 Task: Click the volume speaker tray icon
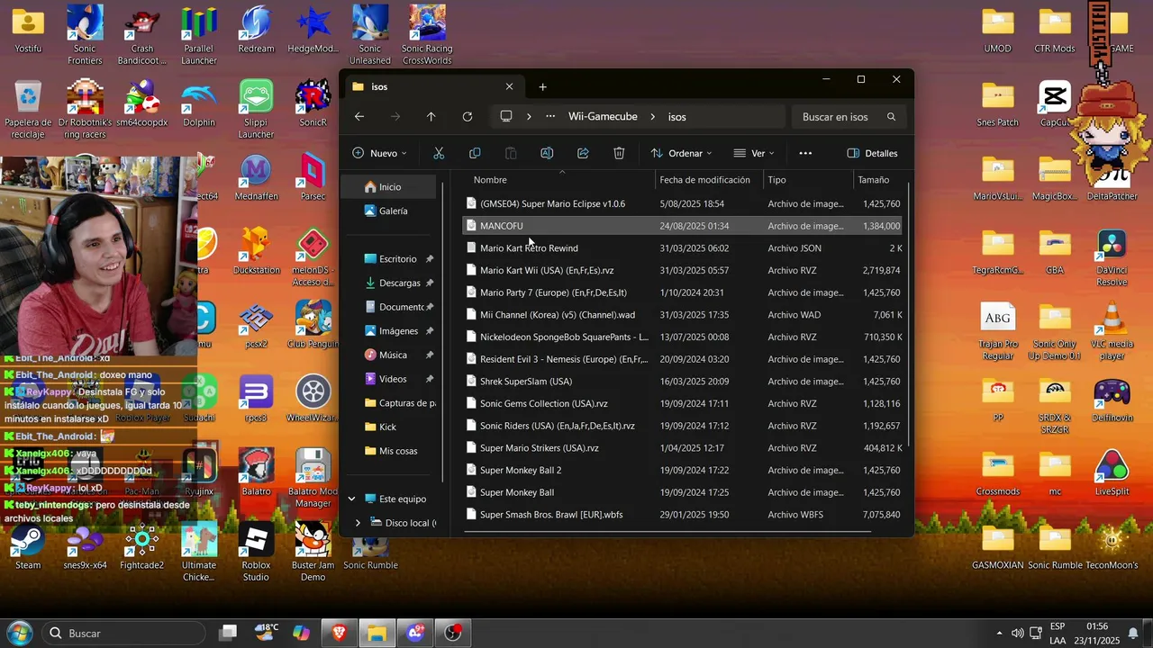click(1017, 634)
